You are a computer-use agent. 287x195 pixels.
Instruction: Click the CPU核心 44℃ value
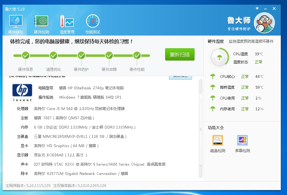[259, 76]
